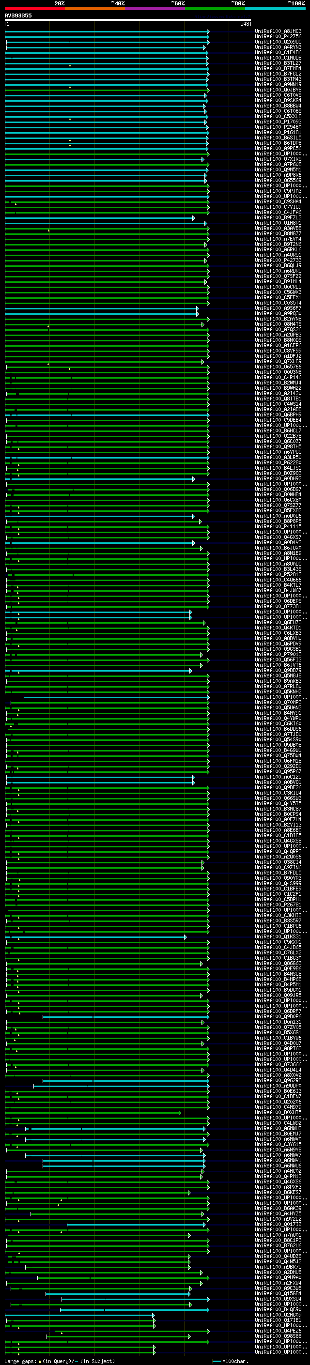Select label UniRef100_B6KES7

tap(278, 1192)
